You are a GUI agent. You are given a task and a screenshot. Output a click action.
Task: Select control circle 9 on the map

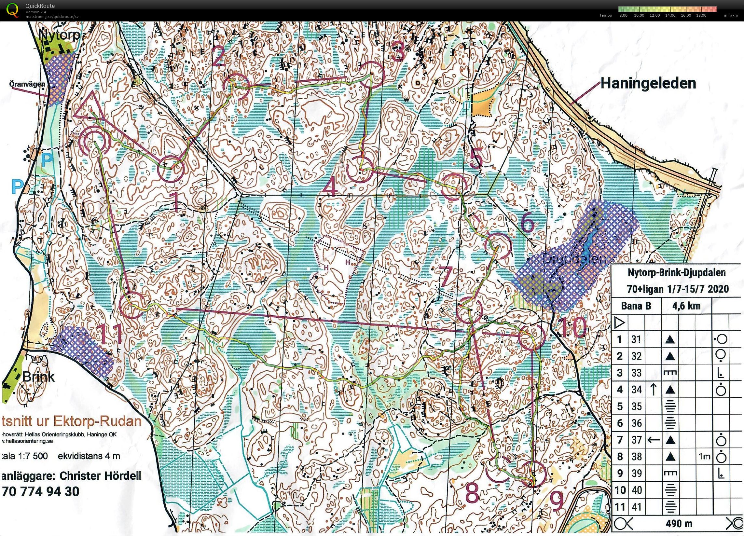(x=533, y=474)
